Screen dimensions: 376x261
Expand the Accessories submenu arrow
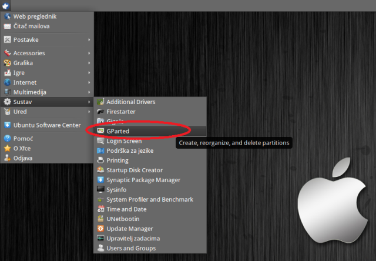(x=89, y=53)
